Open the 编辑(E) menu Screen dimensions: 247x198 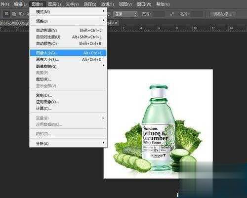click(x=20, y=4)
